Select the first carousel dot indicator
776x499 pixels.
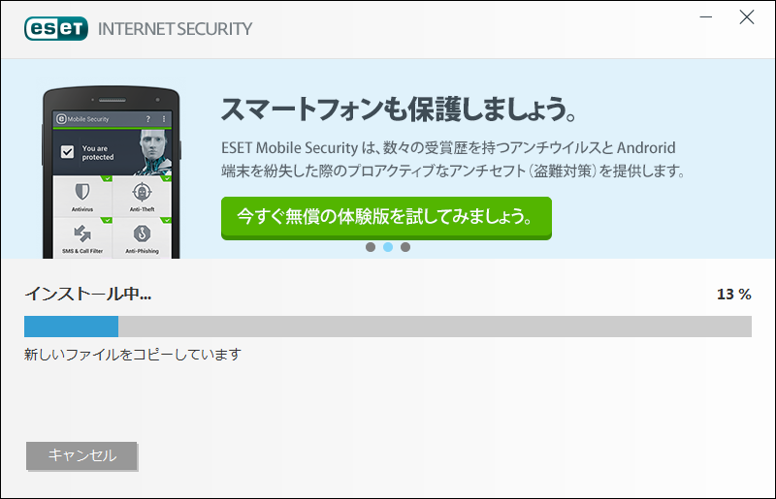pos(371,247)
